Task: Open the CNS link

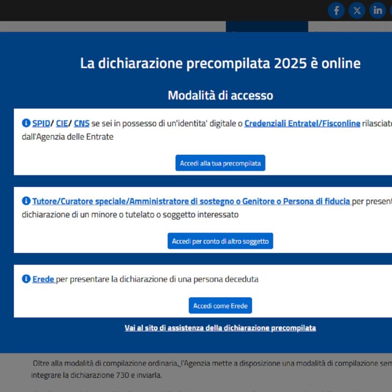Action: point(81,123)
